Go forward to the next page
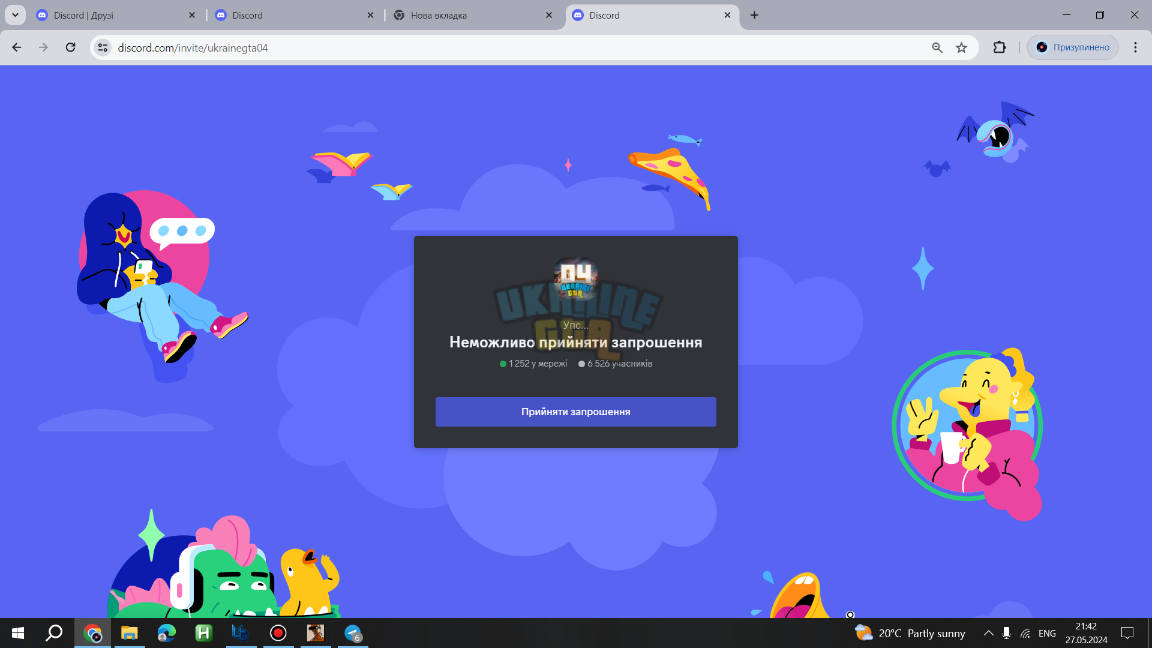Viewport: 1152px width, 648px height. [x=43, y=47]
